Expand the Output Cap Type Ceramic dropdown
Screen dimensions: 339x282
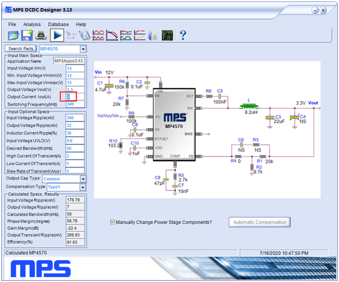coord(83,179)
